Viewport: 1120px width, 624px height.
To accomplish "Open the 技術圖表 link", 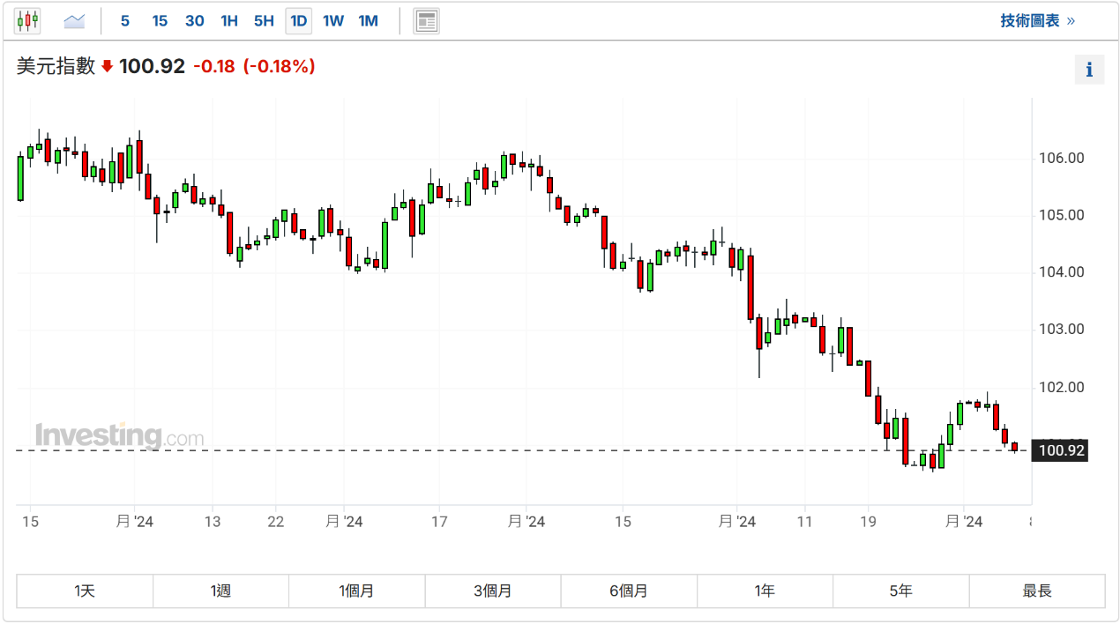I will pos(1037,20).
